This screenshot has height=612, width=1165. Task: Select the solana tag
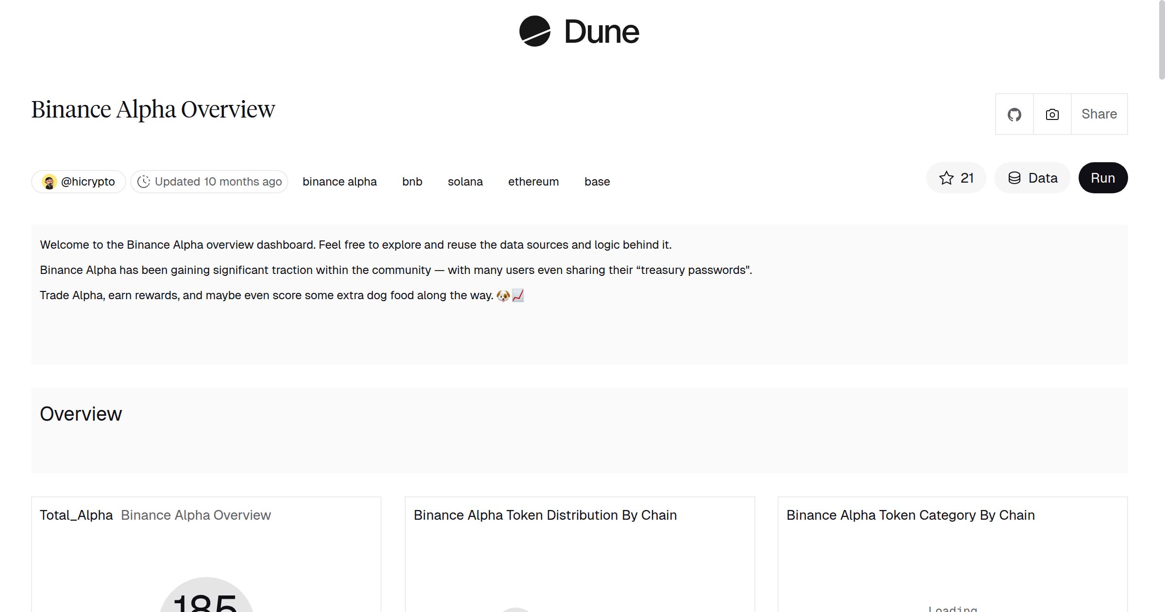click(x=465, y=181)
